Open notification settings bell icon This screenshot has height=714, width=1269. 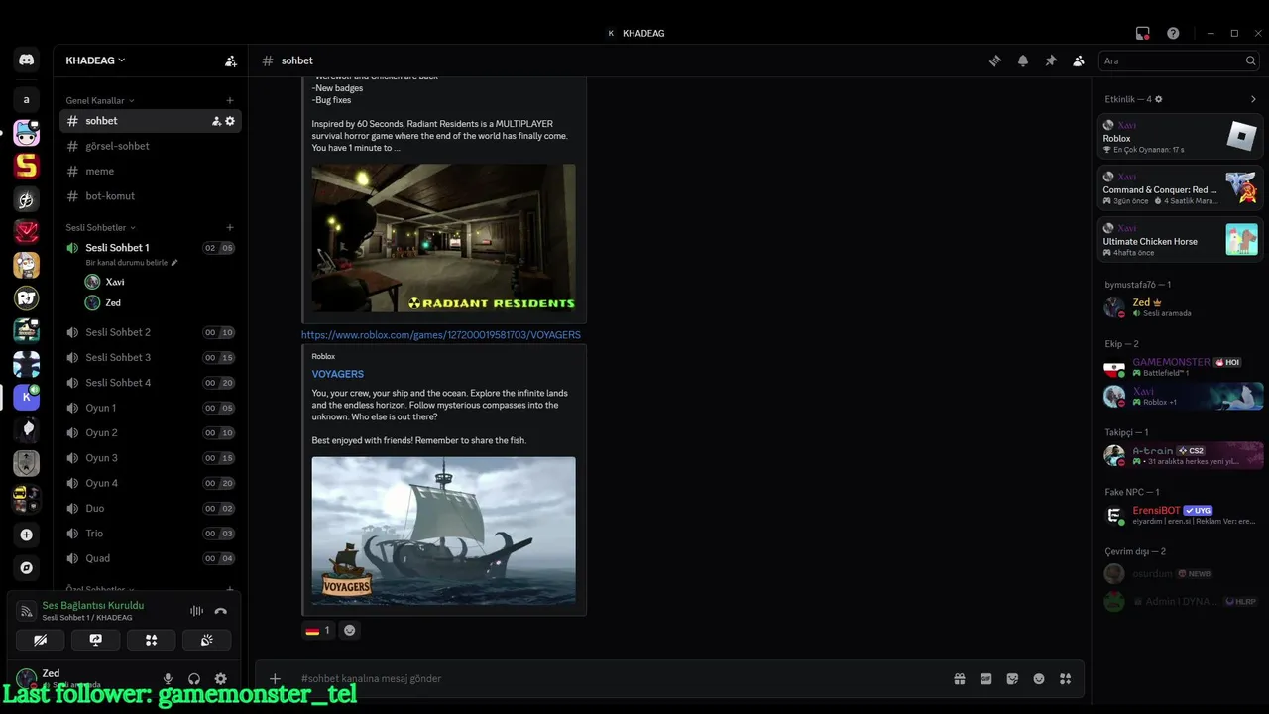[x=1023, y=60]
